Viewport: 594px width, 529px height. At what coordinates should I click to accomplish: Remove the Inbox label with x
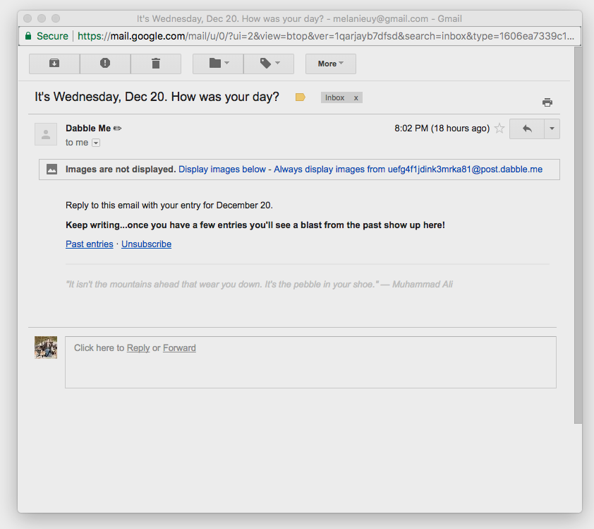click(356, 98)
